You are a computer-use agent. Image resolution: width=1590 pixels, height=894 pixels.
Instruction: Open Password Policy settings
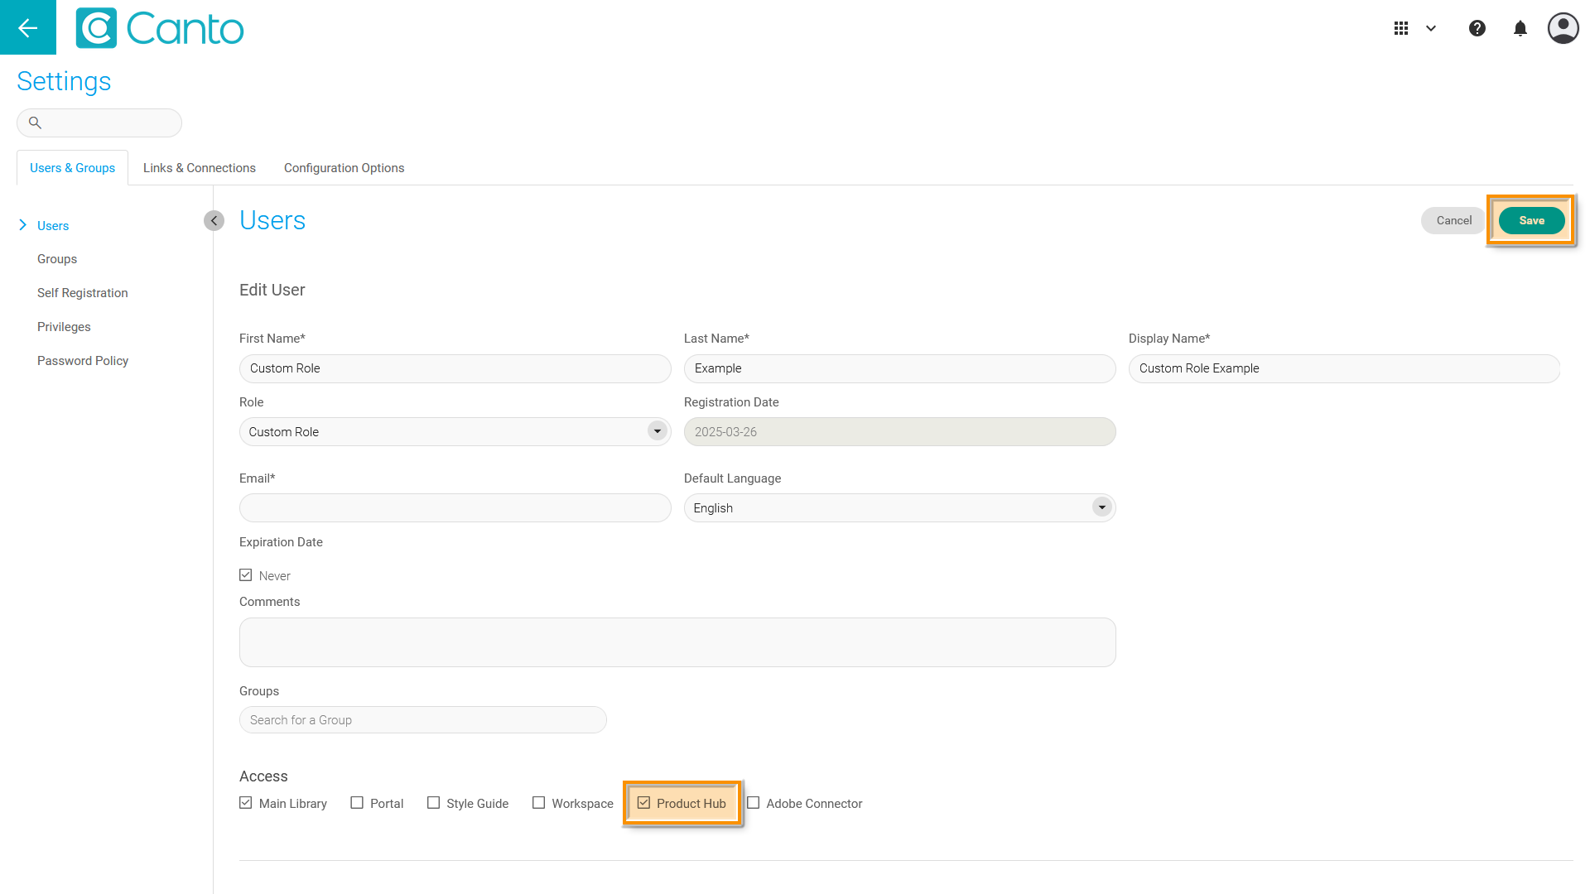coord(83,361)
